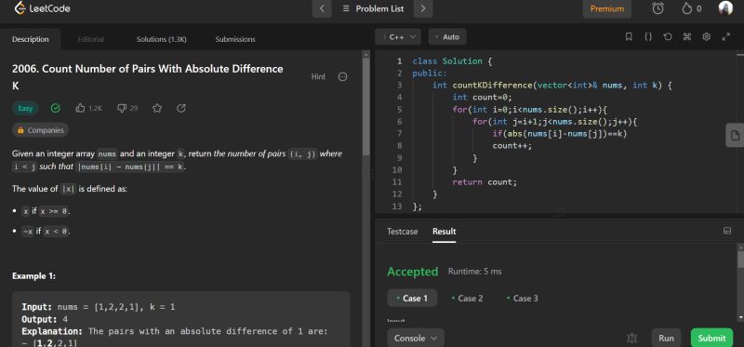
Task: Reset code with the revert arrow icon
Action: click(668, 37)
